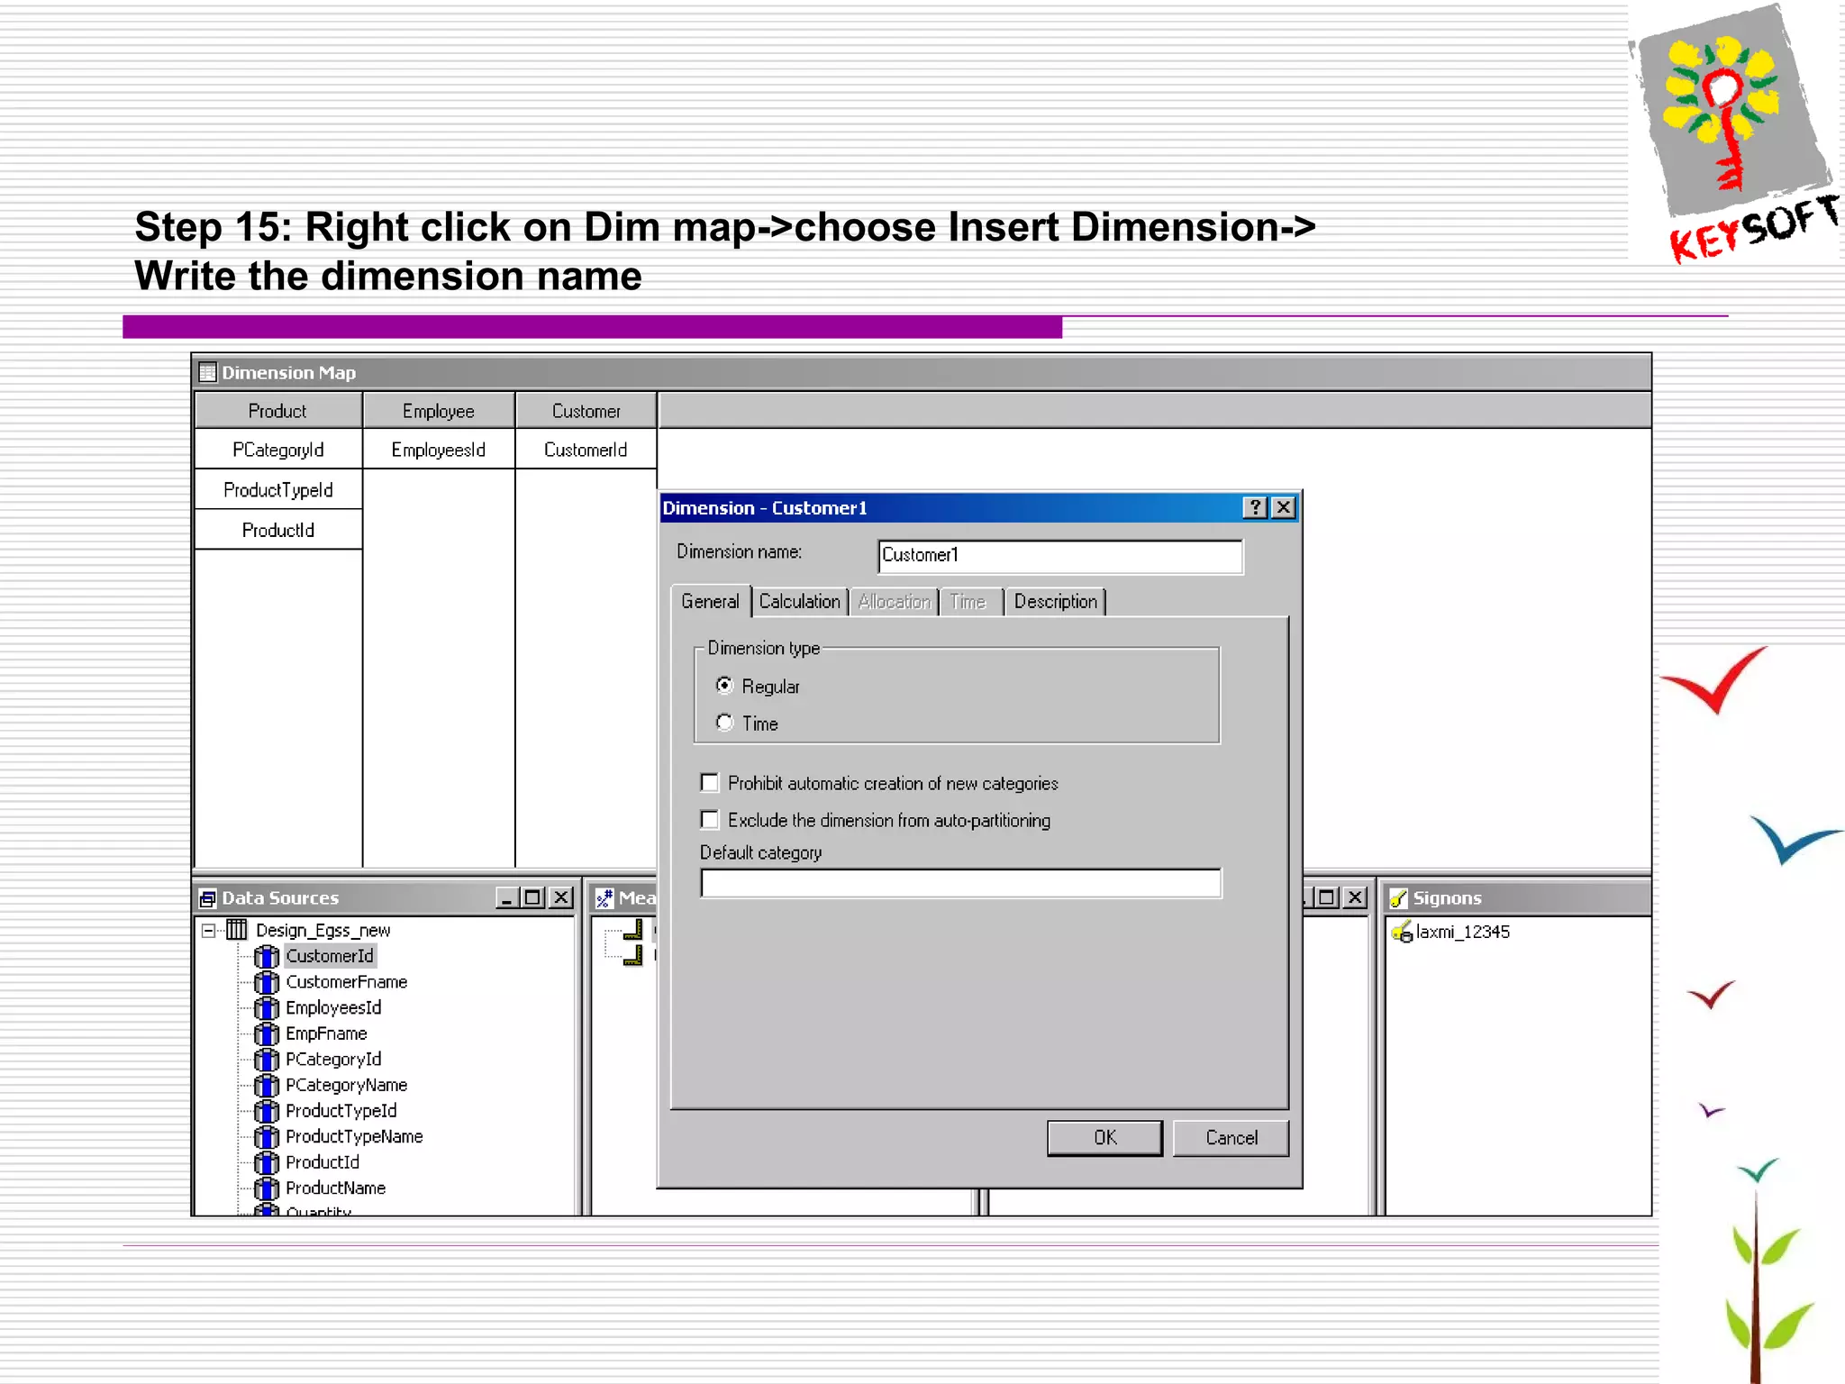This screenshot has height=1384, width=1845.
Task: Click the OK button
Action: 1104,1138
